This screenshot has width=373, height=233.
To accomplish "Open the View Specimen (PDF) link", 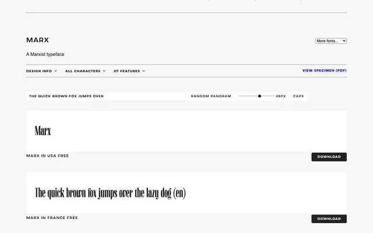I will (325, 70).
